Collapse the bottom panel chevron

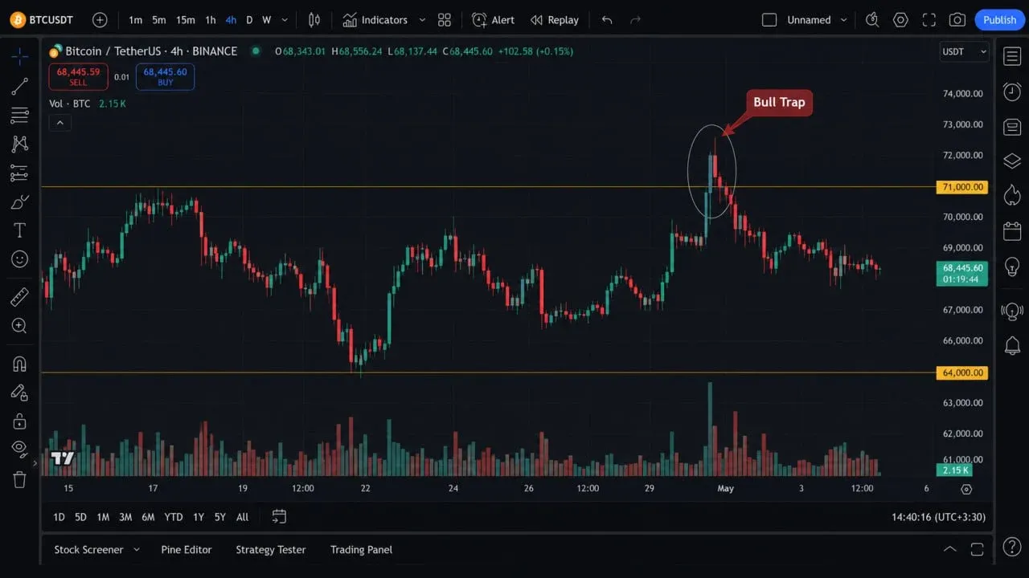pyautogui.click(x=949, y=549)
